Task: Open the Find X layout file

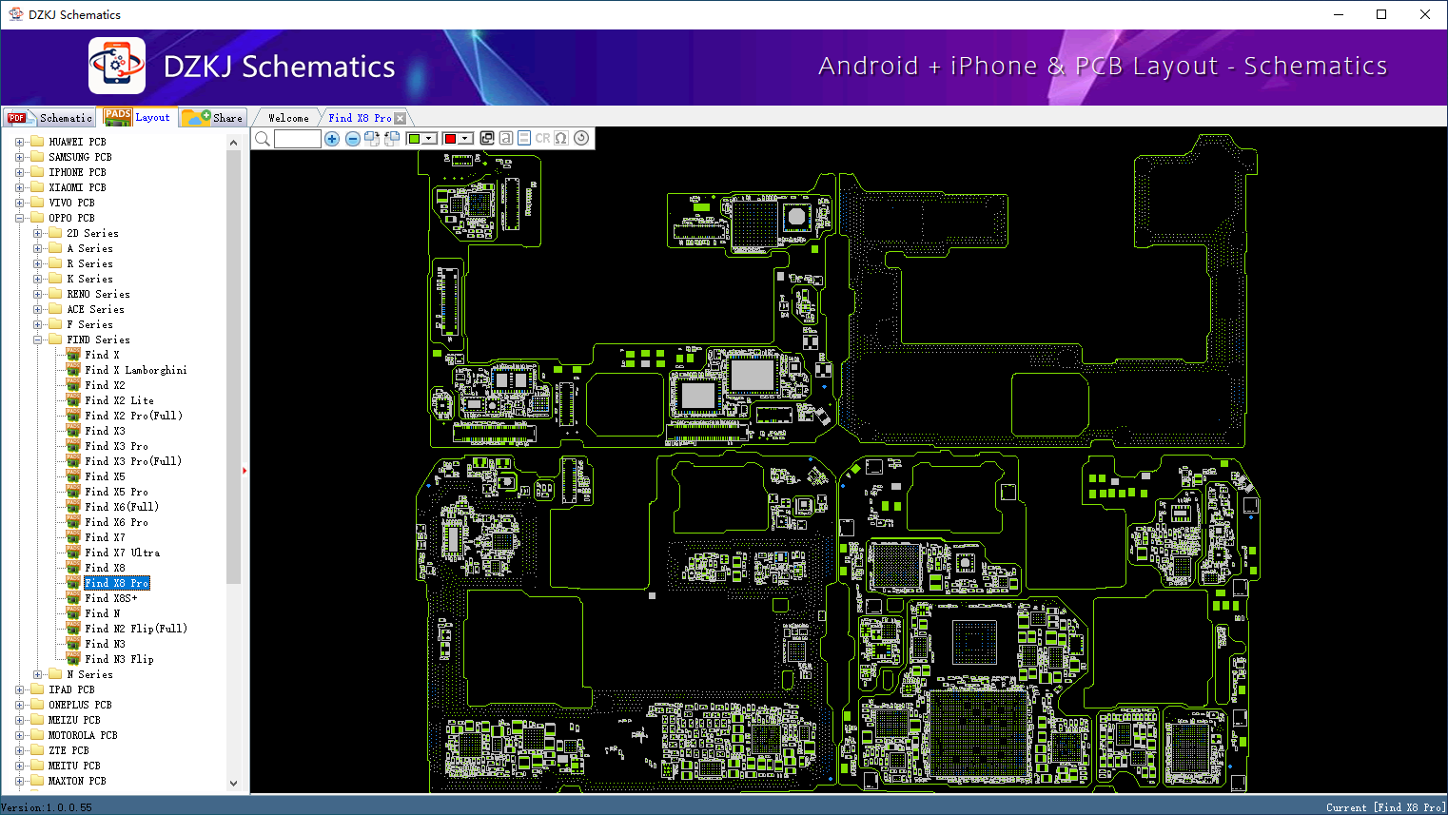Action: [102, 355]
